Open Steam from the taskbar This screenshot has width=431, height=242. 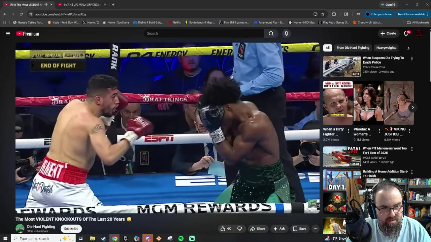[x=103, y=239]
